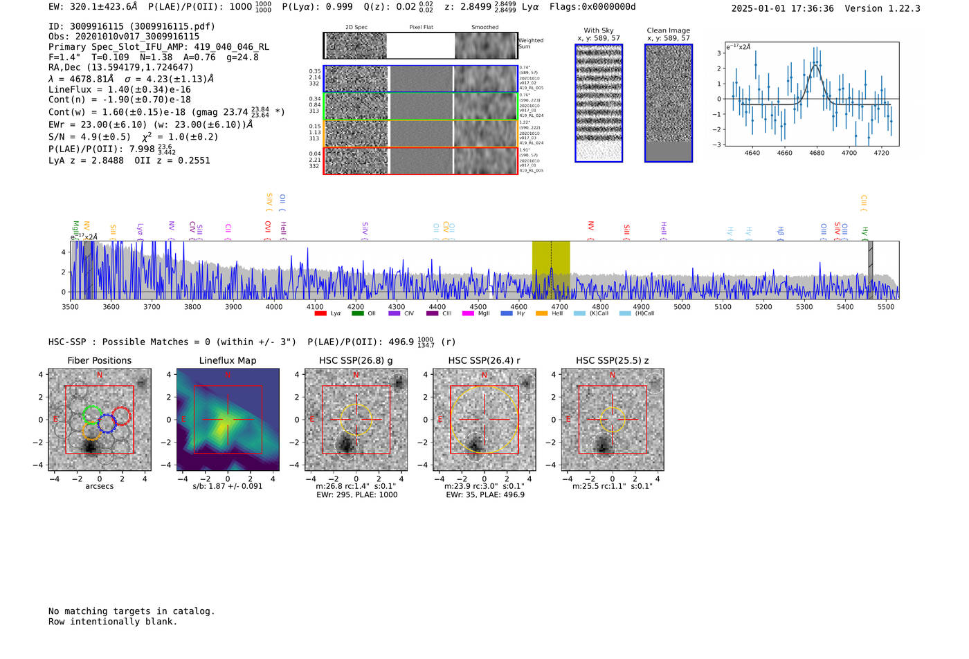This screenshot has width=969, height=659.
Task: Open the Lineflux Map image
Action: [x=228, y=420]
